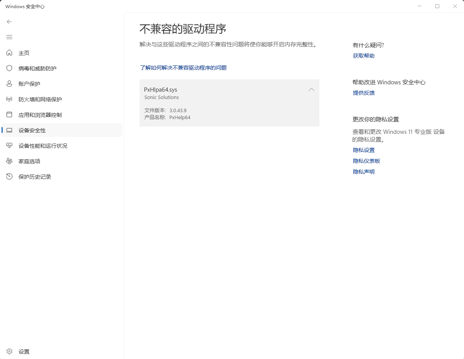Click the 更改你的隐私设置 heading
Viewport: 464px width, 359px height.
[375, 120]
